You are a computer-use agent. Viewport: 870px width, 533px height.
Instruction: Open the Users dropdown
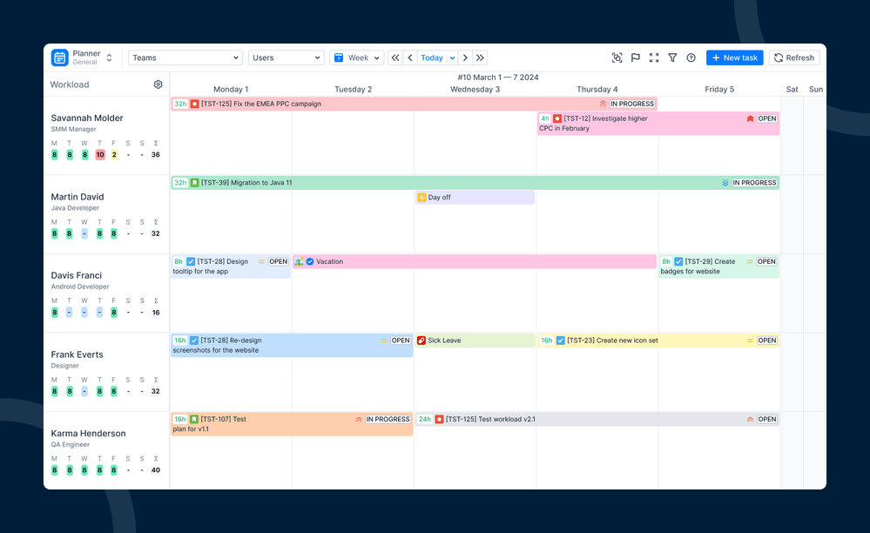pos(287,57)
